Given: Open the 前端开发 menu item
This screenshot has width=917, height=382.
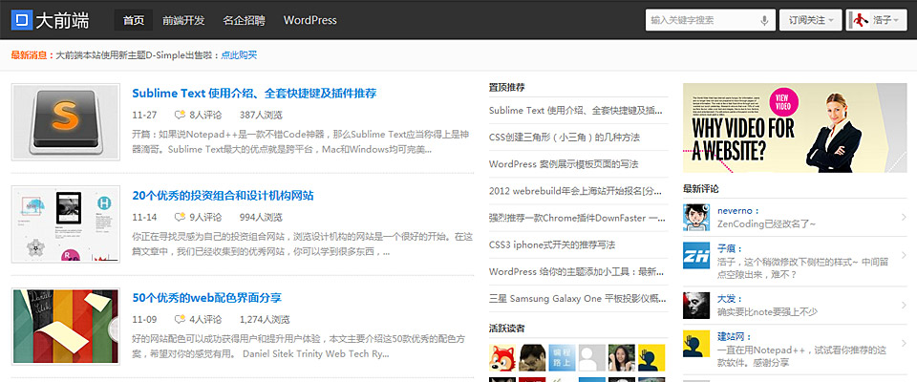Looking at the screenshot, I should 183,20.
